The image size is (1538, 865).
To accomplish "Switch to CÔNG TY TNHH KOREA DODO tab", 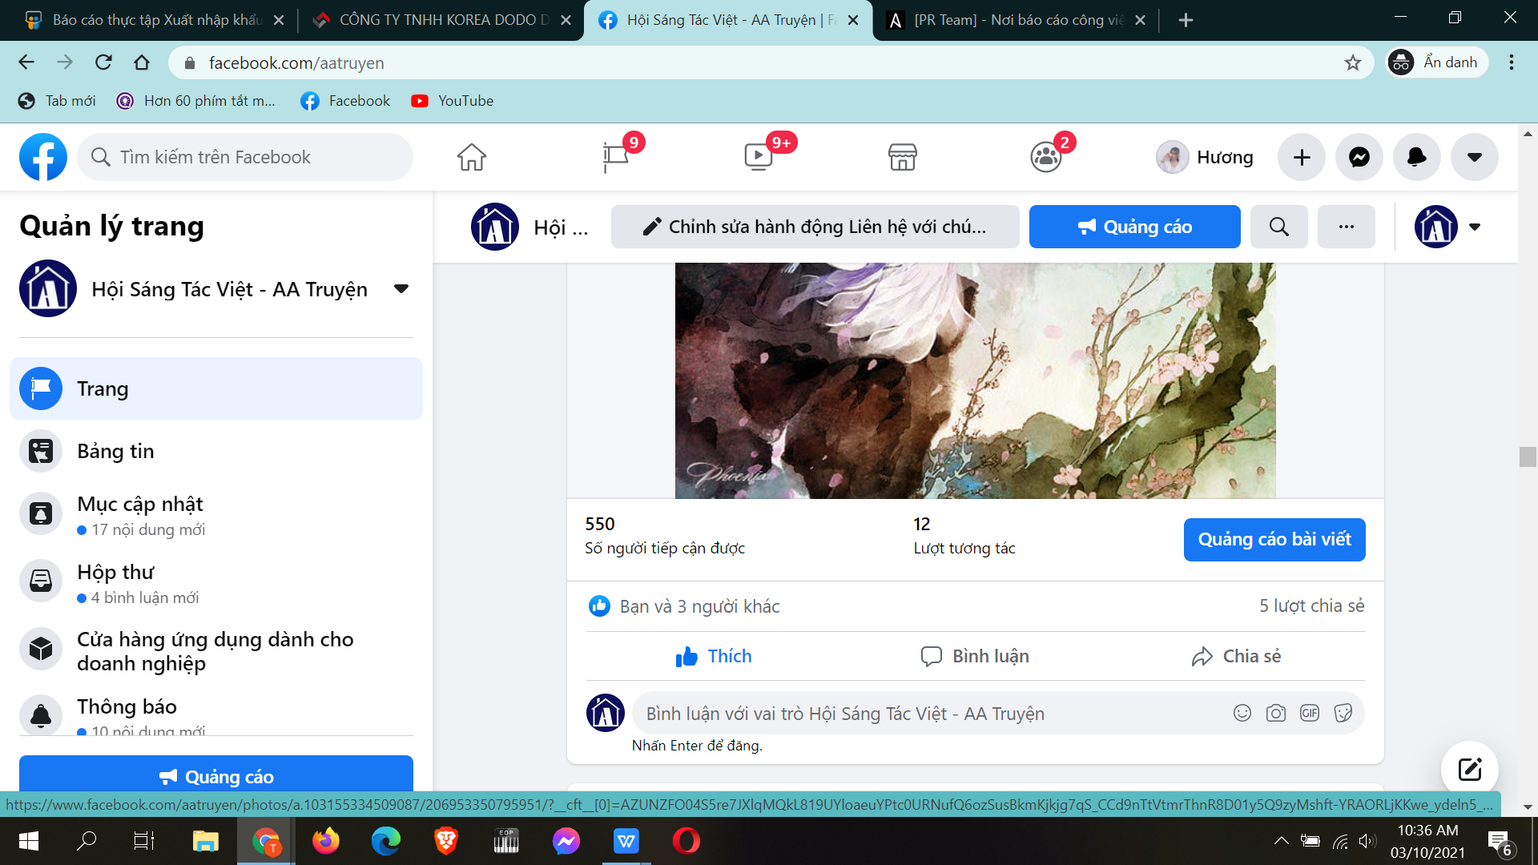I will tap(441, 20).
